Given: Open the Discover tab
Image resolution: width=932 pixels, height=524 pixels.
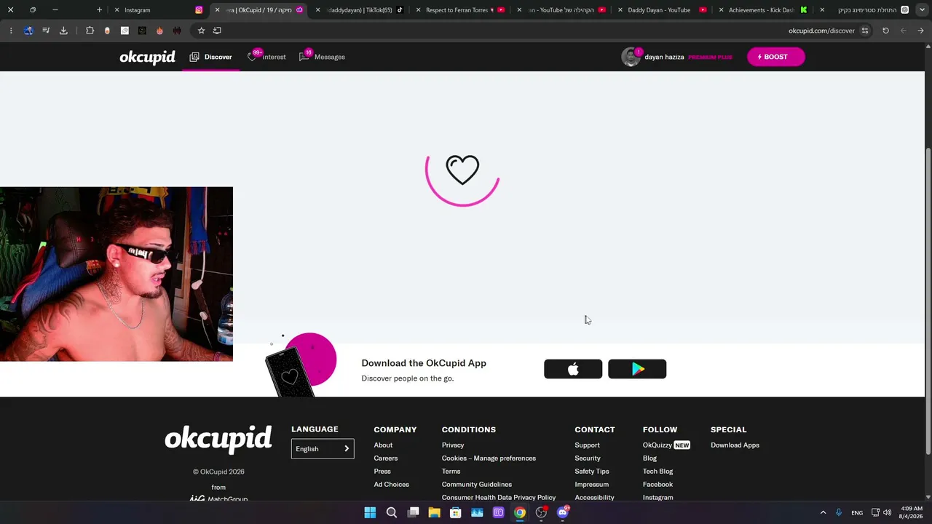Looking at the screenshot, I should coord(211,57).
